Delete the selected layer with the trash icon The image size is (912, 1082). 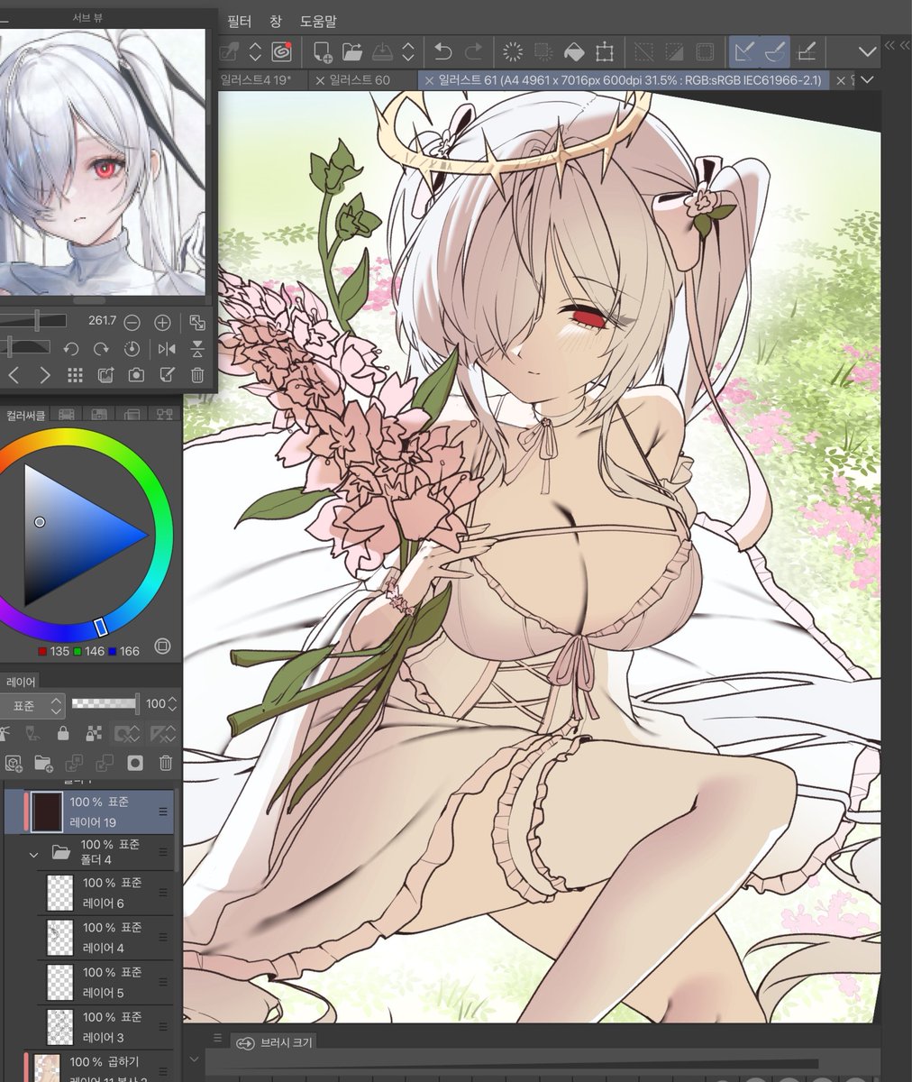tap(166, 764)
